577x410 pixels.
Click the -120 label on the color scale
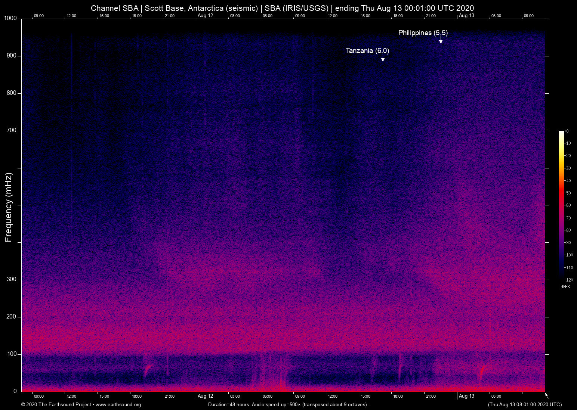(569, 280)
